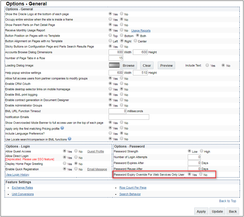The height and width of the screenshot is (217, 244).
Task: Focus Password Expires After days field
Action: click(x=194, y=163)
